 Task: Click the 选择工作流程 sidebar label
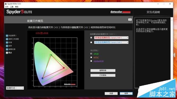pos(14,39)
